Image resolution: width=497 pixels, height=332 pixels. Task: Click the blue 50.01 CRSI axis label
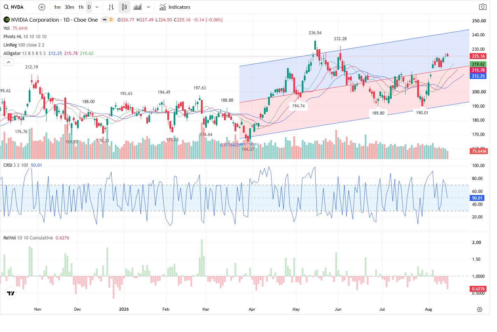point(477,198)
